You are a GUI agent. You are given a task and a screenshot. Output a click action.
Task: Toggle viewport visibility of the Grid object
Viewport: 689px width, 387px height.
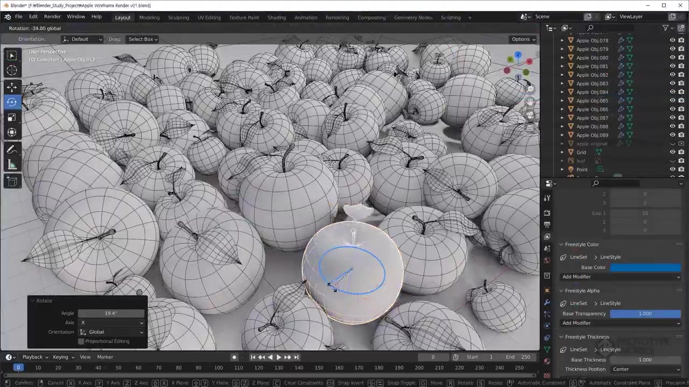(x=672, y=152)
